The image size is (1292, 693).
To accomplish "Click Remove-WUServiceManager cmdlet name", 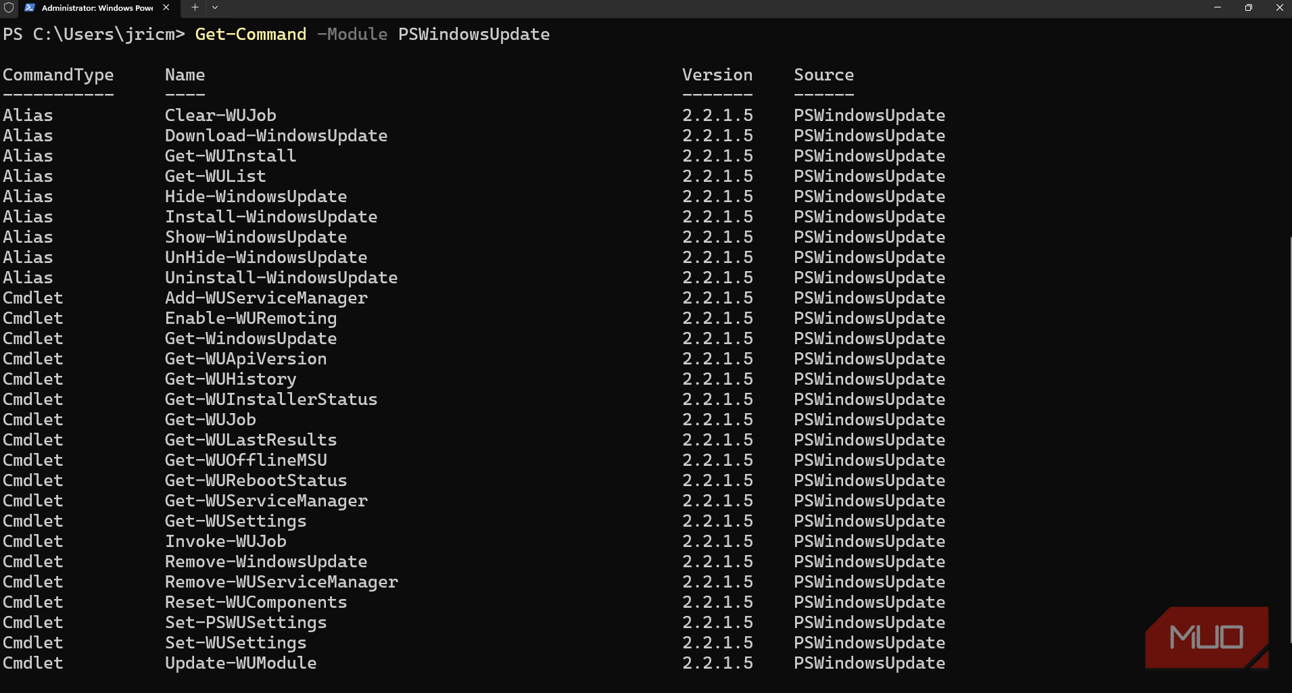I will coord(281,582).
